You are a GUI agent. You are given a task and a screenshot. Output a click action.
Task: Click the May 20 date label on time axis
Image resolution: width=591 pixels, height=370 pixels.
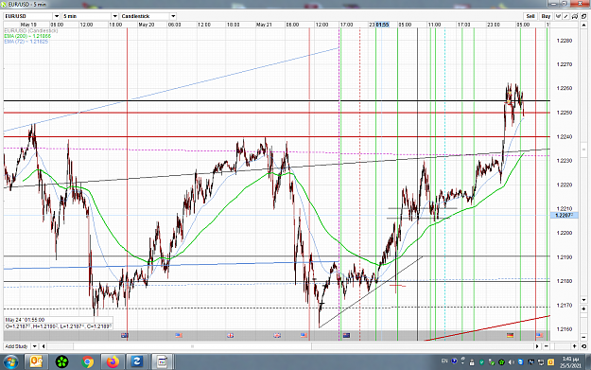point(147,25)
